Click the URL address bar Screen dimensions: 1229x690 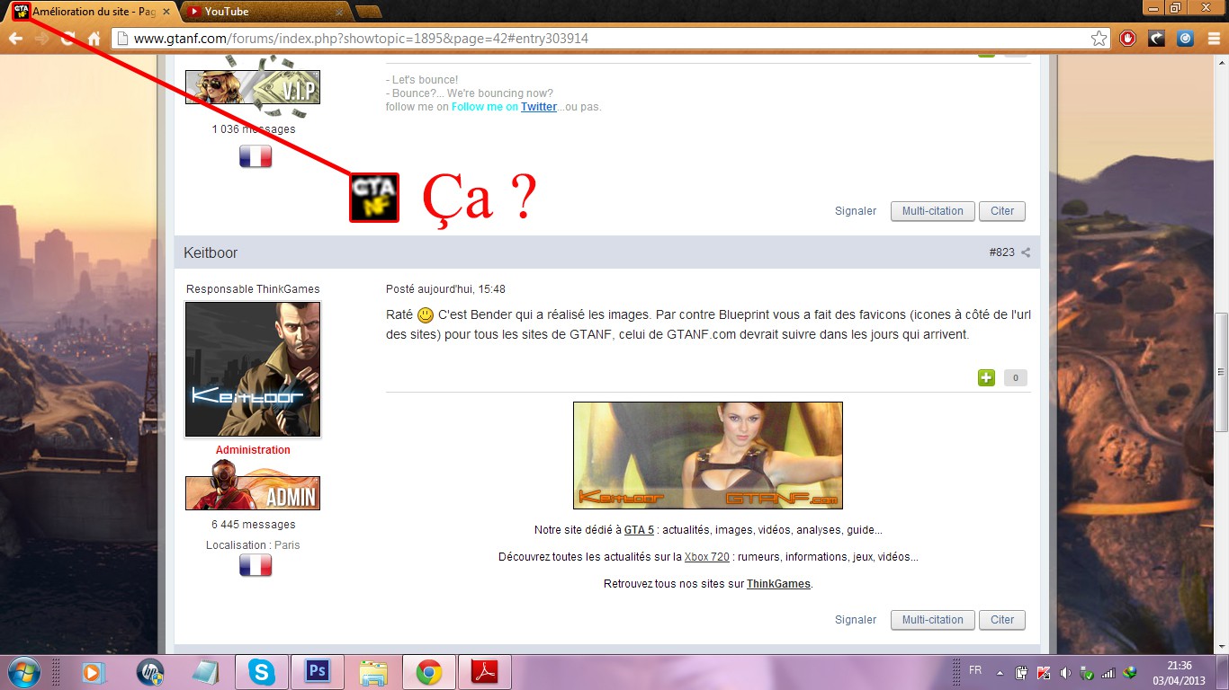[x=603, y=39]
